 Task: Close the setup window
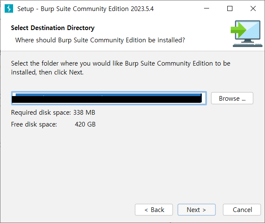click(253, 8)
